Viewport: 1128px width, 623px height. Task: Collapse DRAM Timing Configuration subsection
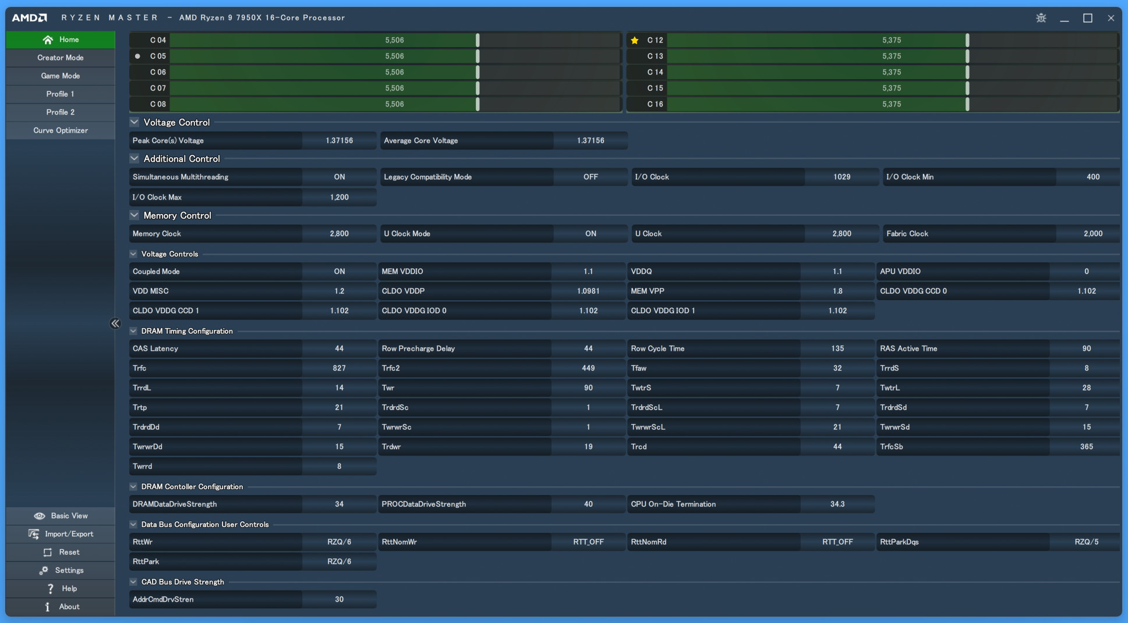[133, 331]
